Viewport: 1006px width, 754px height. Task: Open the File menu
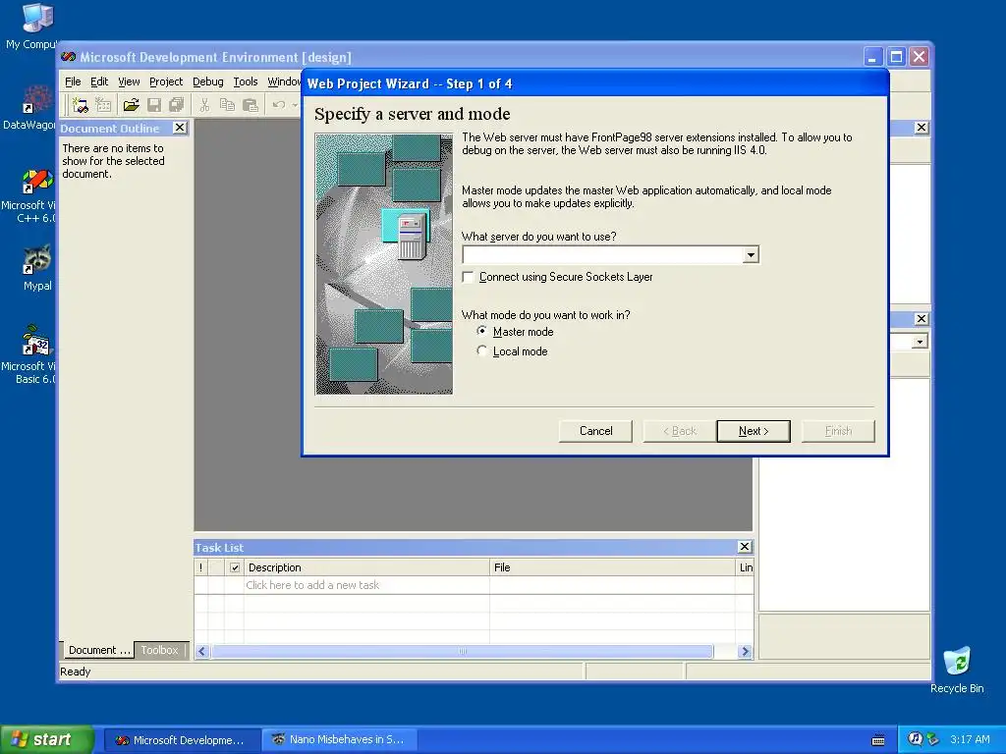(73, 81)
